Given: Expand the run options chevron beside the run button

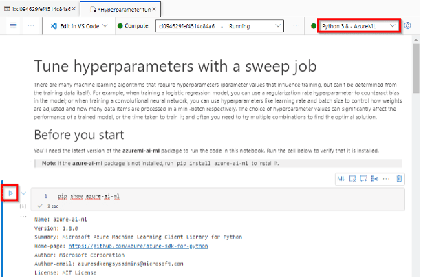Looking at the screenshot, I should pyautogui.click(x=23, y=193).
